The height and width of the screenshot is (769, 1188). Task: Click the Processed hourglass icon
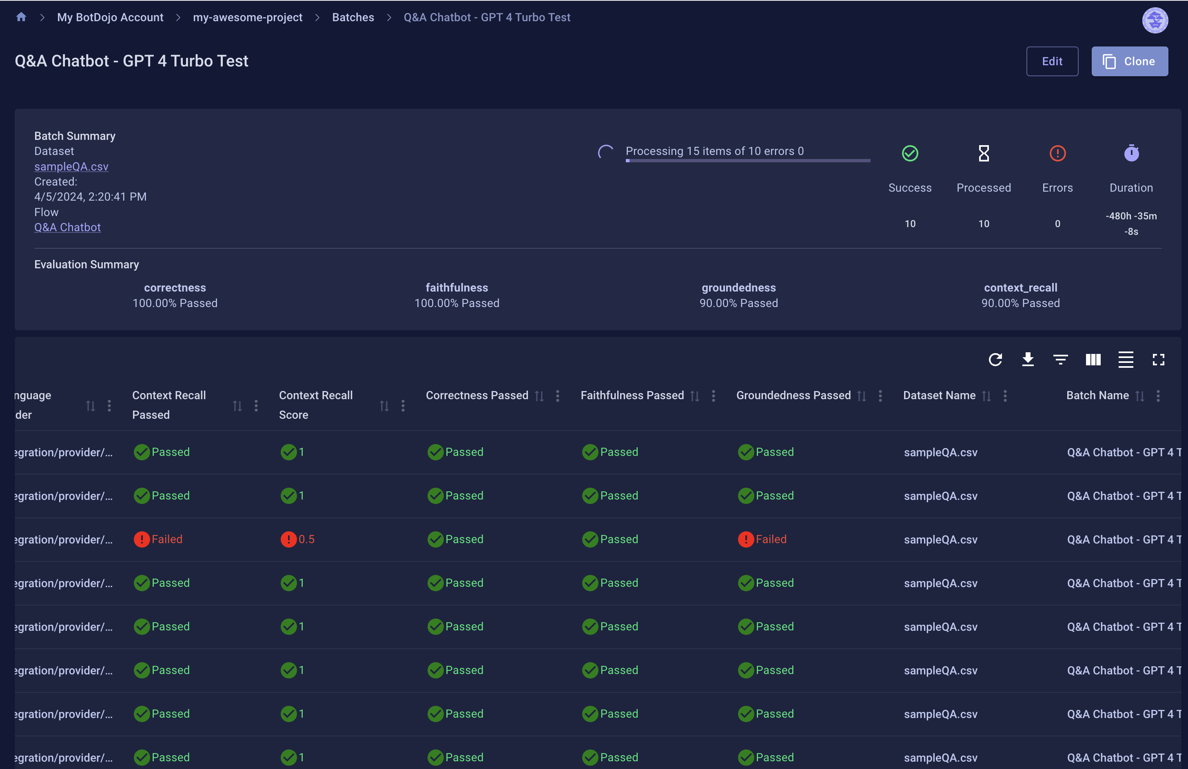pos(984,153)
